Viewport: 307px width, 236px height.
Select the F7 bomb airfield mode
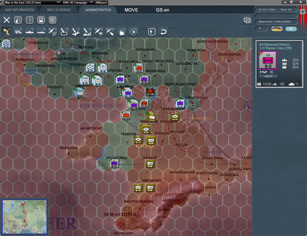click(75, 31)
